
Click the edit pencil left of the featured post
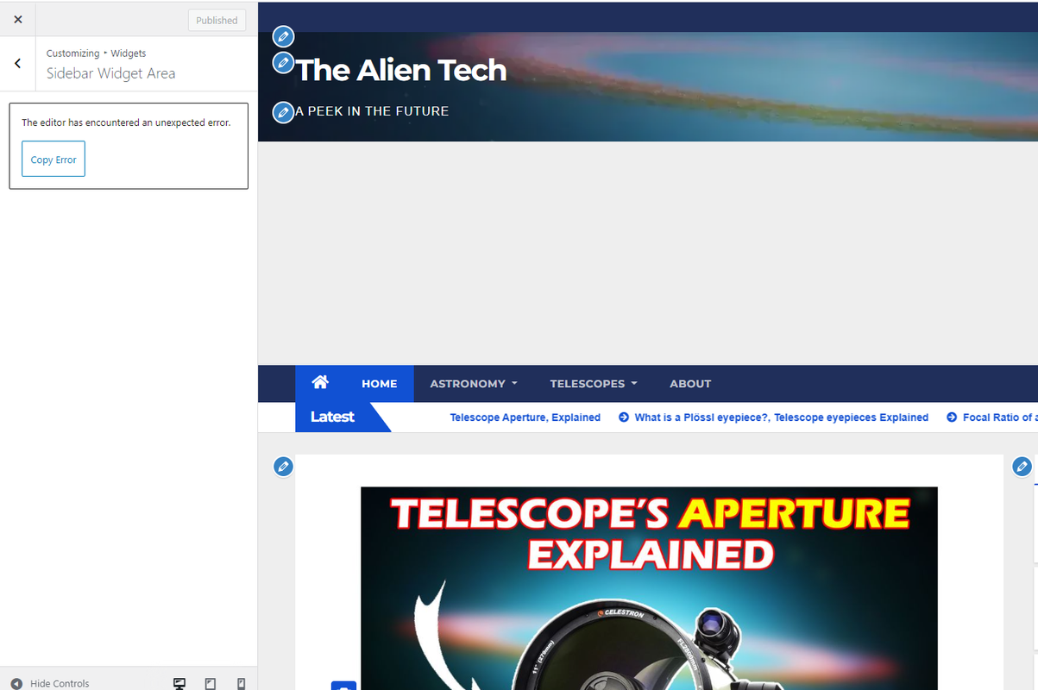pyautogui.click(x=283, y=467)
